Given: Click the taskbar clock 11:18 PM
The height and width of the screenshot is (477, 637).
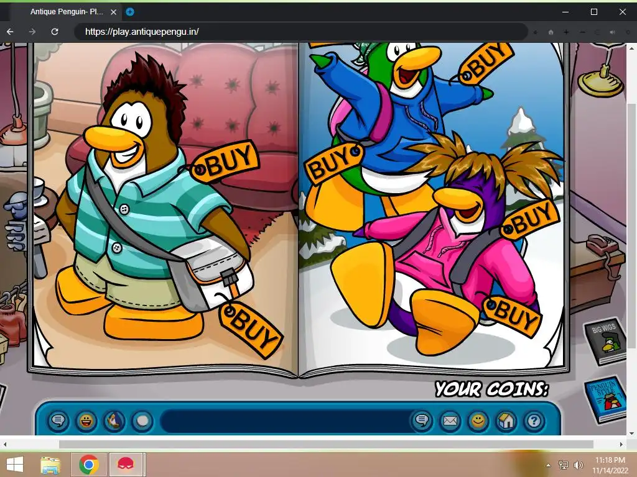Looking at the screenshot, I should (610, 460).
